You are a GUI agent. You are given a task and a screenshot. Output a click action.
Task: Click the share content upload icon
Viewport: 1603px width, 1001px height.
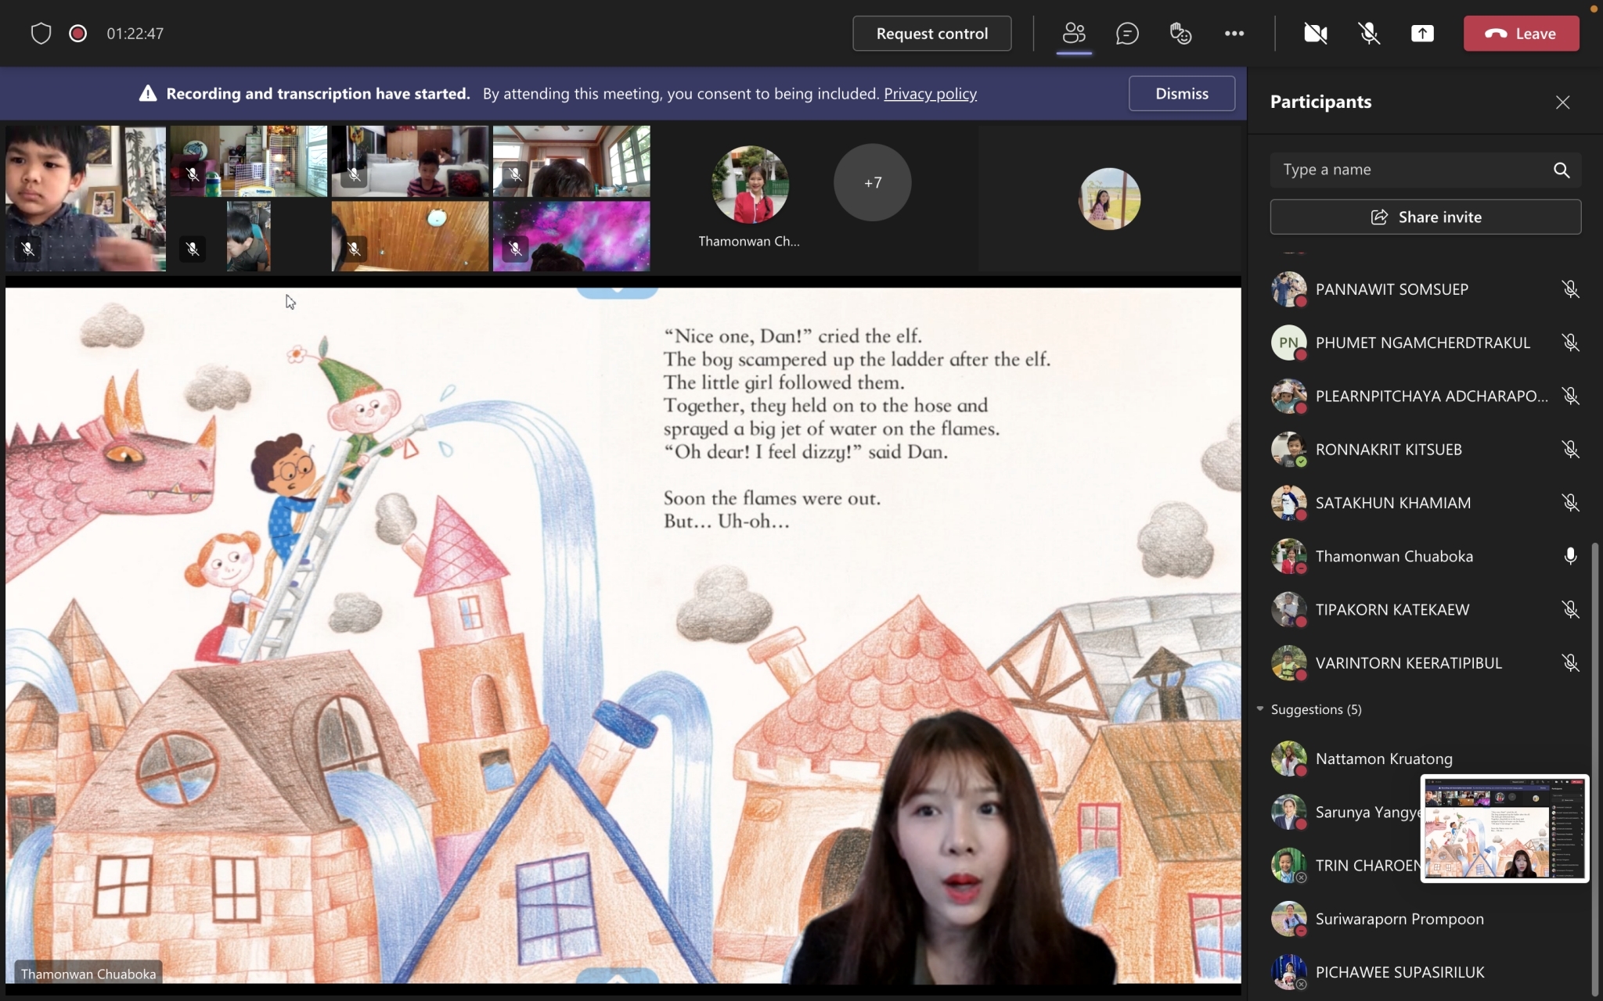(1422, 34)
